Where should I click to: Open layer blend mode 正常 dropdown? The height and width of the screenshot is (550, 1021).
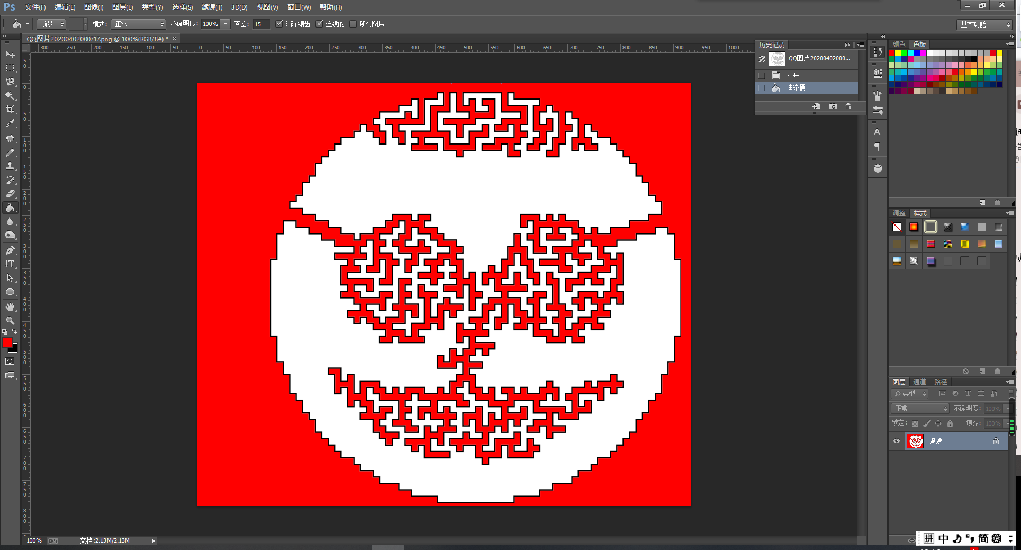point(920,409)
